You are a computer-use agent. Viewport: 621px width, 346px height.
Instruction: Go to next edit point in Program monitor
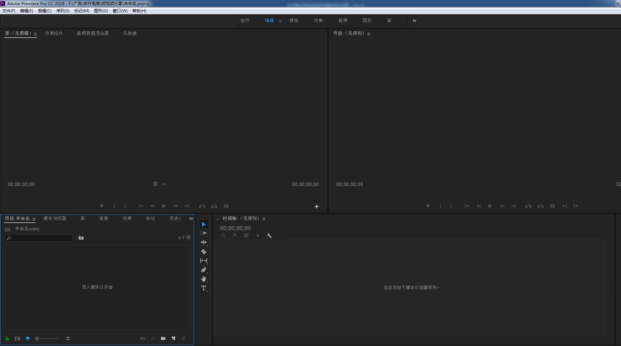click(x=564, y=206)
